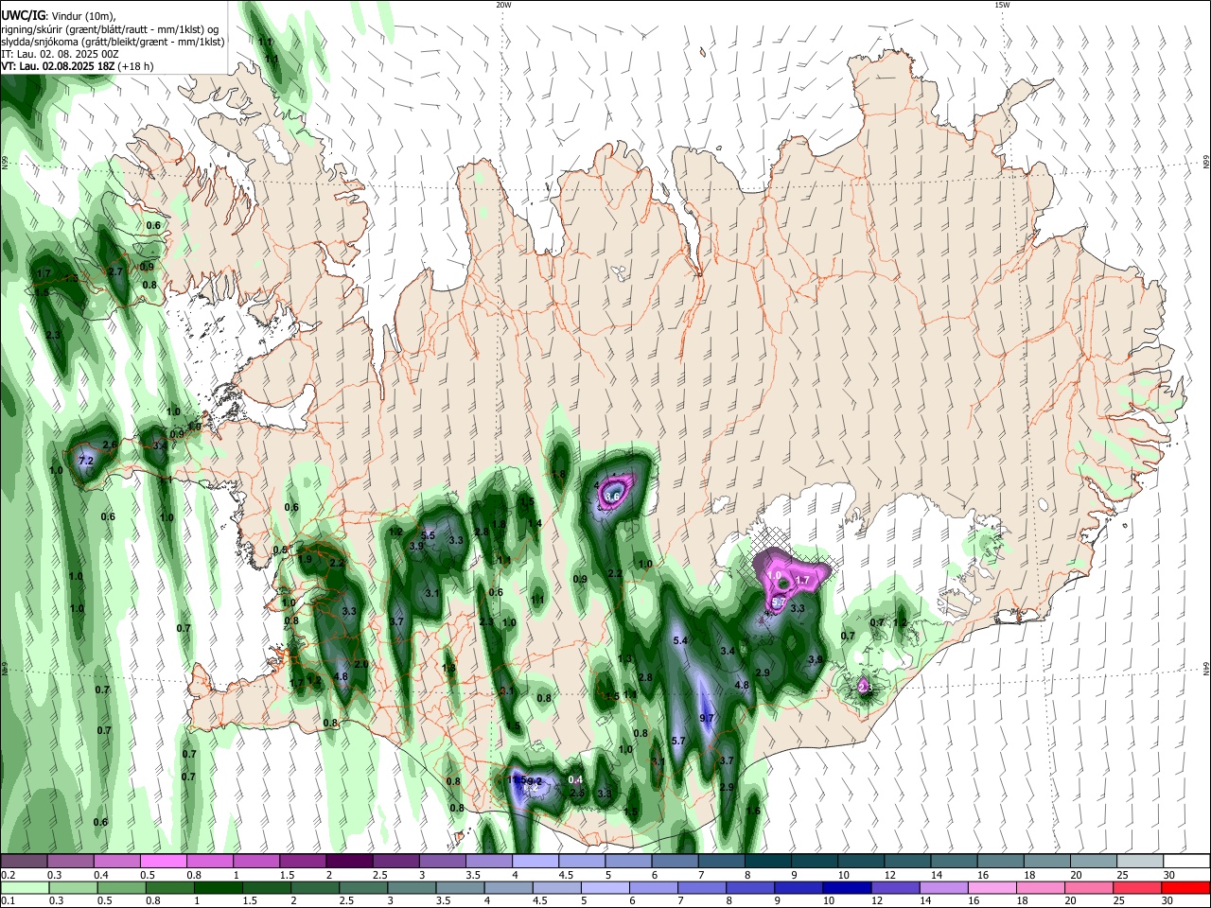
Task: Click the '0.2' label of the snow legend
Action: coord(9,875)
